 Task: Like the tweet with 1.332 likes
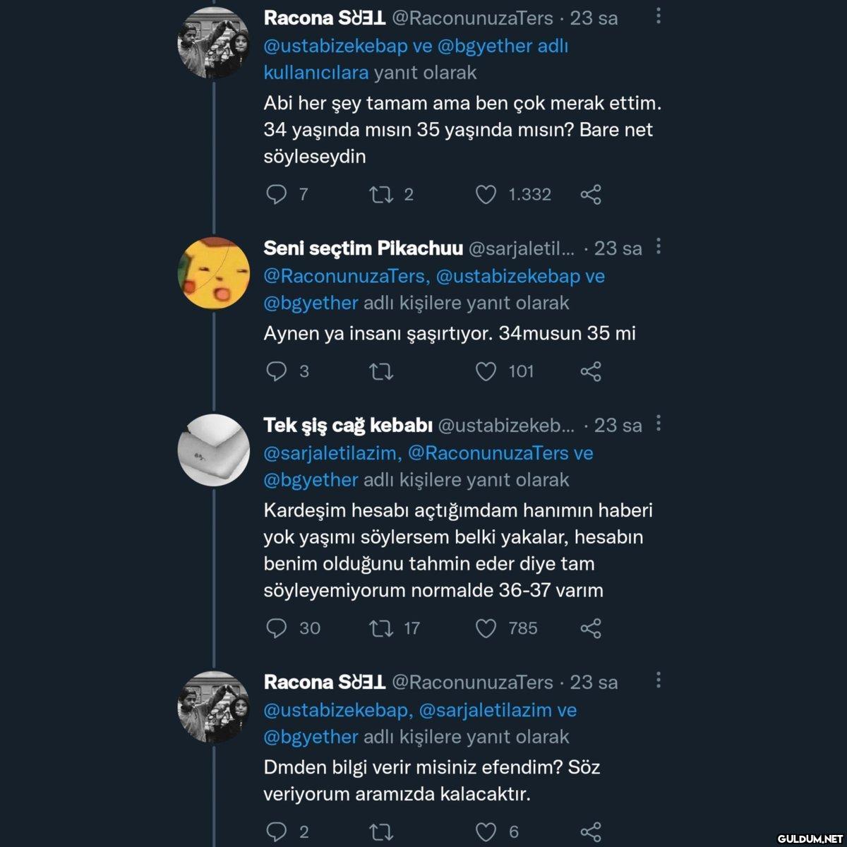pyautogui.click(x=486, y=194)
